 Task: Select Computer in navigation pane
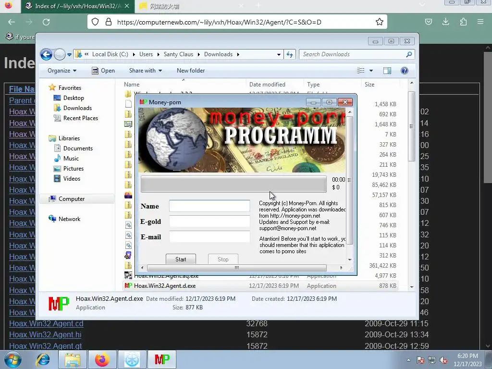[77, 199]
